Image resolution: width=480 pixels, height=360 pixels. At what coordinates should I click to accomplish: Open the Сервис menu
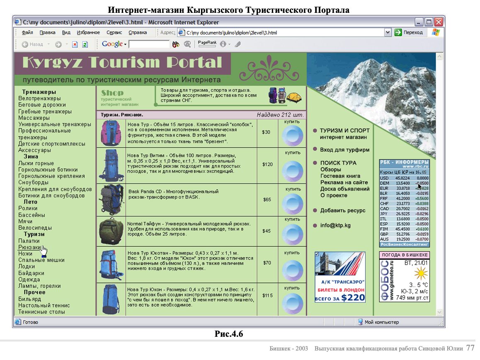click(114, 32)
